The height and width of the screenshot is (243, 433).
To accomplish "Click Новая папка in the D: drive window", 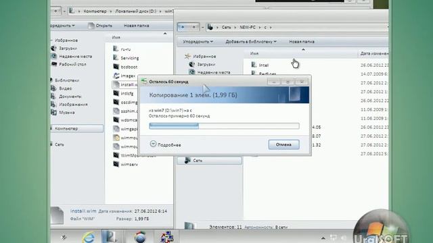I will coord(136,26).
